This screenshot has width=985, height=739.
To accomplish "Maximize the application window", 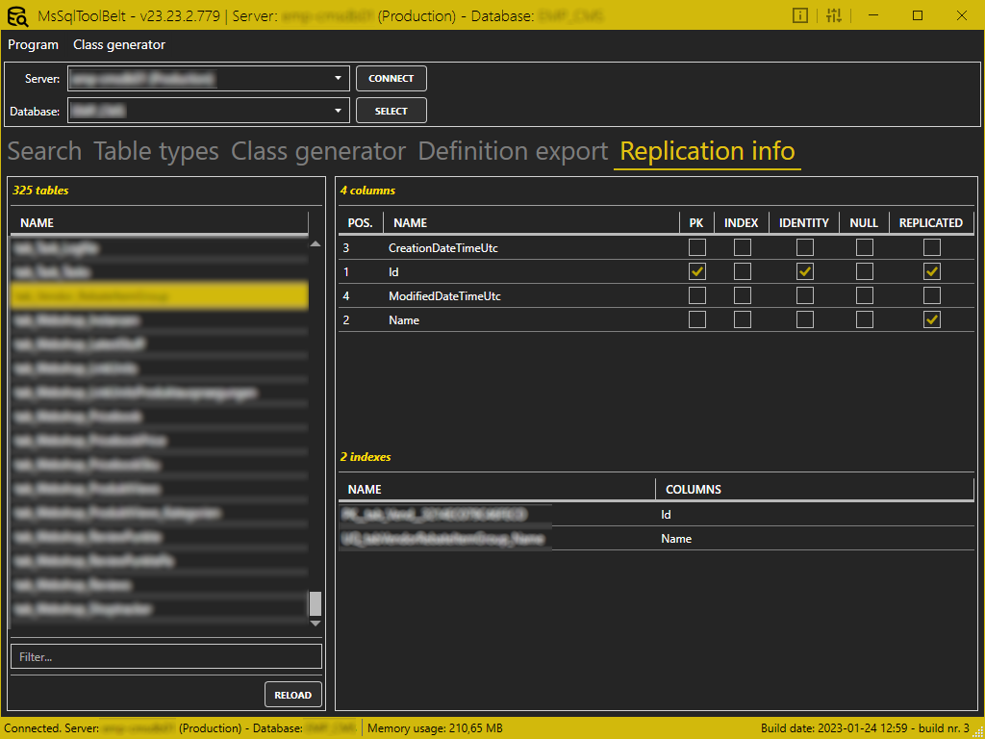I will [918, 16].
